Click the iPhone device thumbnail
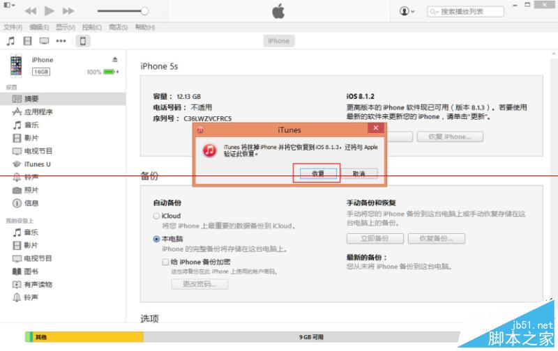The image size is (558, 351). (x=16, y=65)
